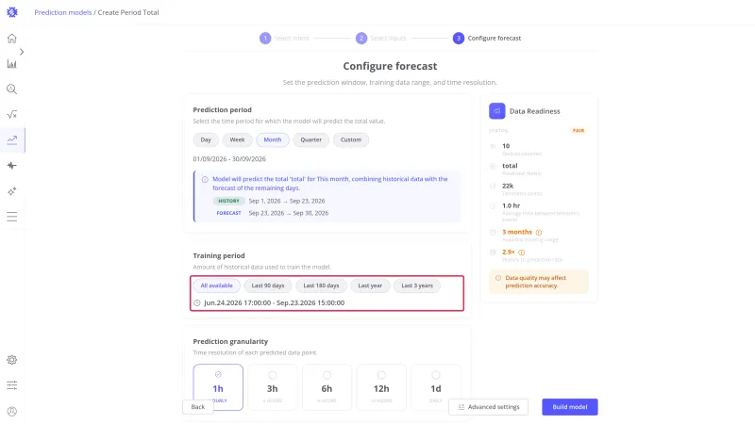This screenshot has height=424, width=755.
Task: Click info icon in prediction note
Action: pos(205,179)
